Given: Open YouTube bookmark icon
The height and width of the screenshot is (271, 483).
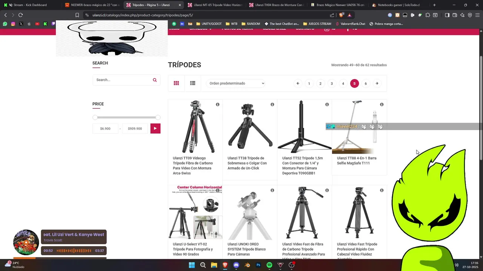Looking at the screenshot, I should pyautogui.click(x=37, y=24).
